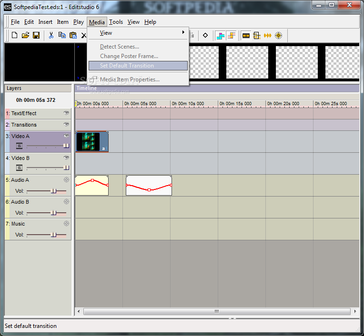Click the timeline scroll left arrow
The height and width of the screenshot is (336, 364).
79,311
